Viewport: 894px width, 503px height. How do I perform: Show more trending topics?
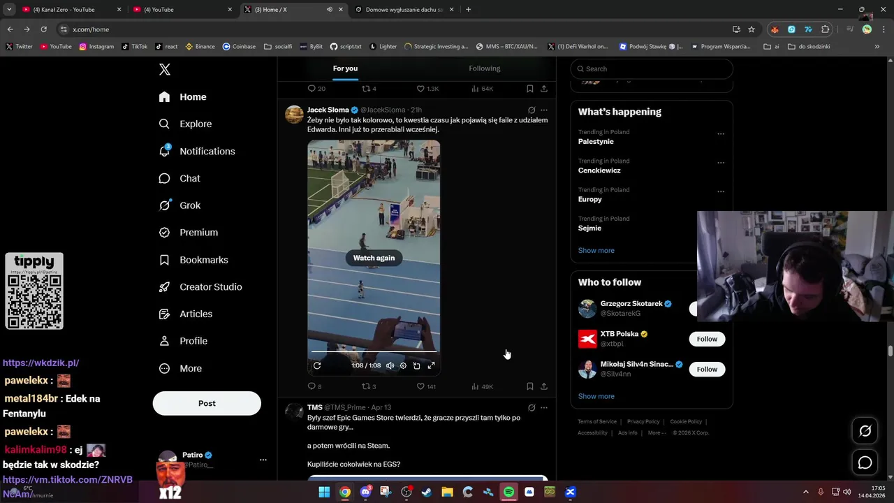click(x=596, y=250)
